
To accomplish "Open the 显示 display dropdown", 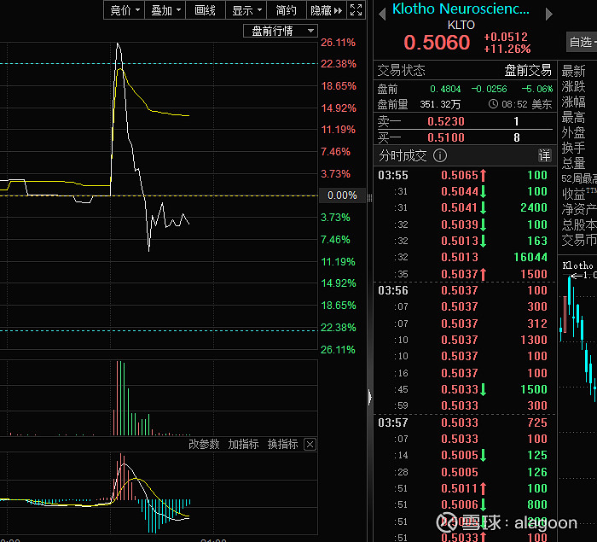I will click(x=246, y=10).
